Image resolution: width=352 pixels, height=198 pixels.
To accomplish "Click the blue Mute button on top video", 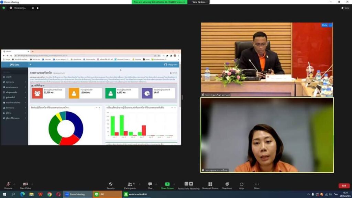I will [324, 25].
